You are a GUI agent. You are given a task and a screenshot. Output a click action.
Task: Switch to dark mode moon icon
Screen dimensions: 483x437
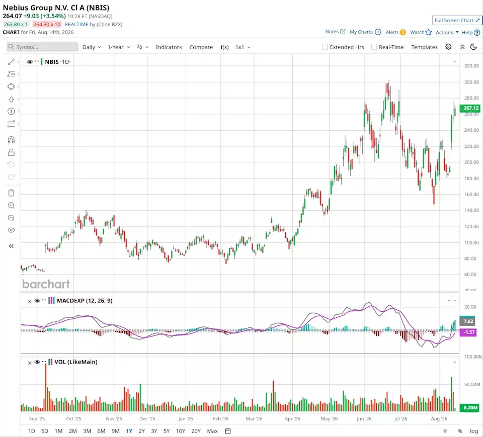click(473, 47)
